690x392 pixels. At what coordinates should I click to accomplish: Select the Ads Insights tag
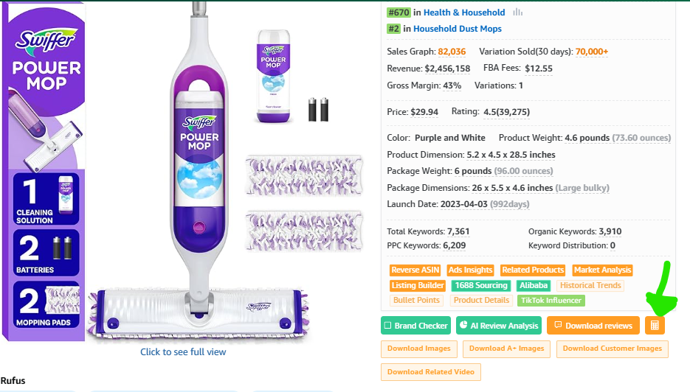pyautogui.click(x=470, y=270)
